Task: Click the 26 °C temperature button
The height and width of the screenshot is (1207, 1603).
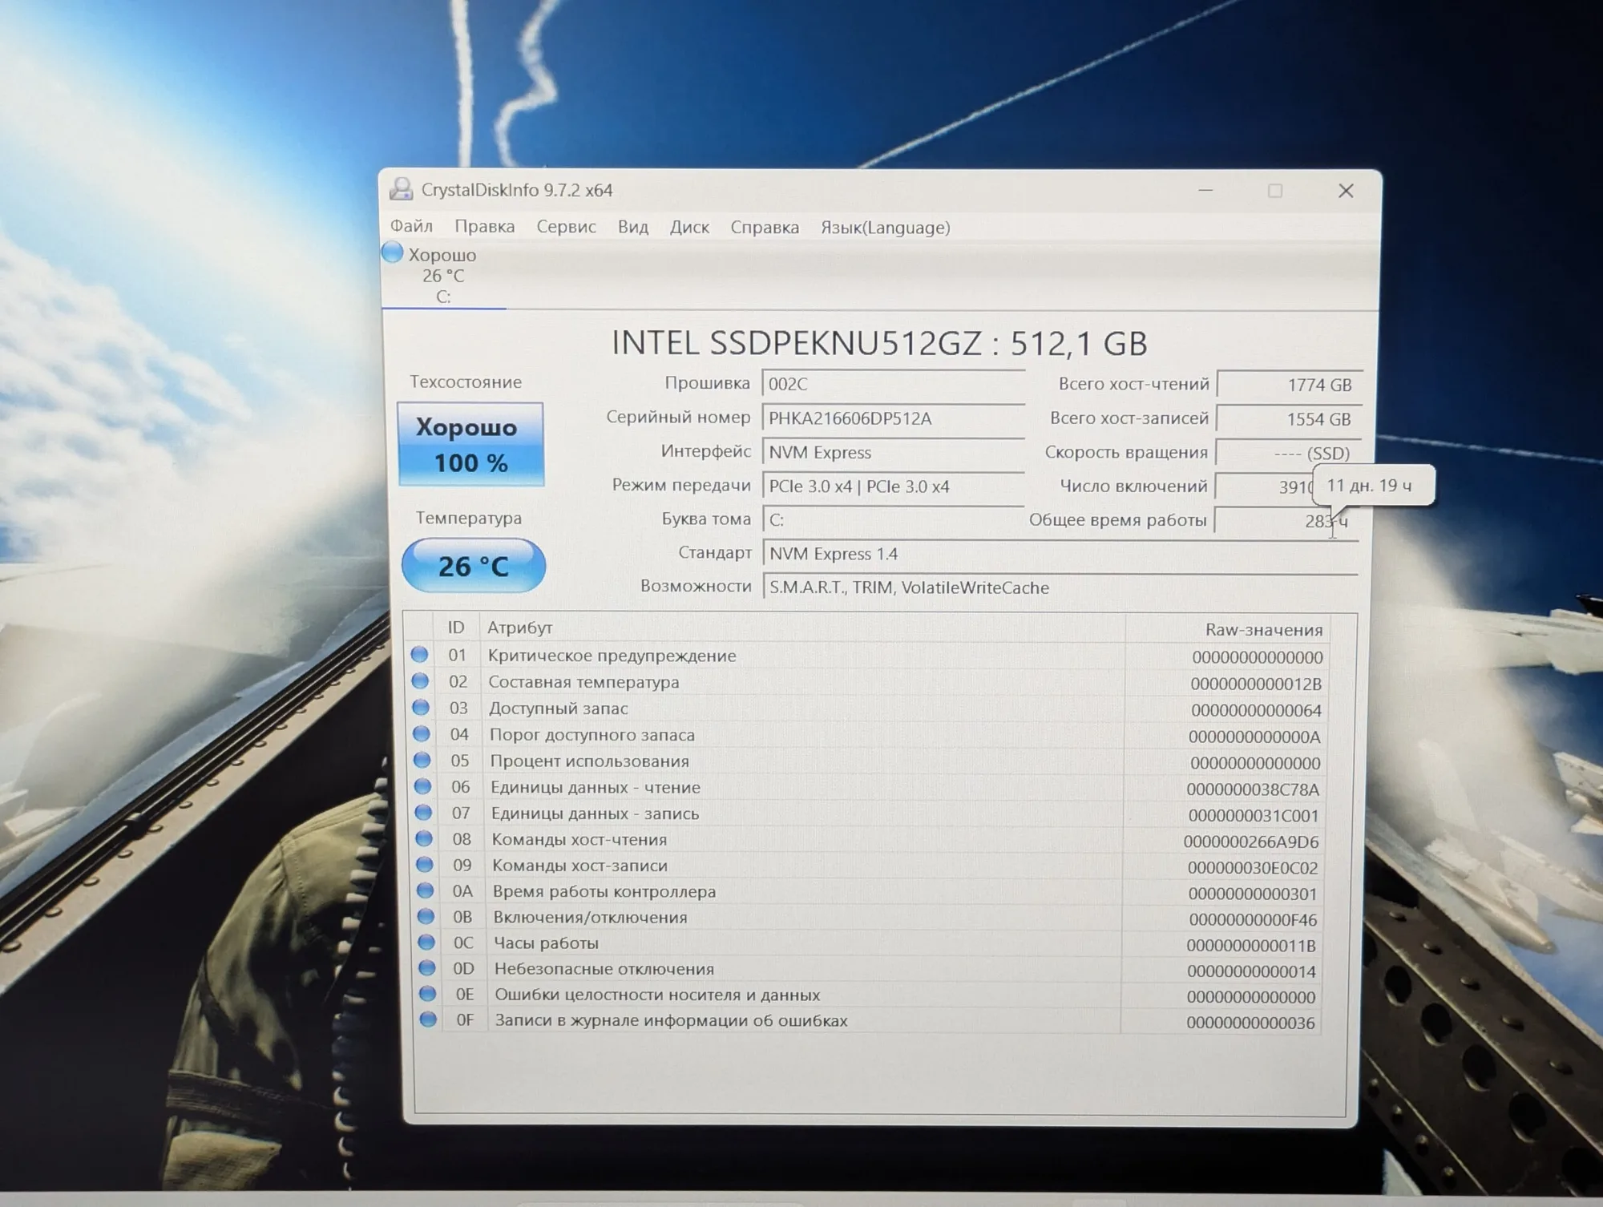Action: point(473,566)
